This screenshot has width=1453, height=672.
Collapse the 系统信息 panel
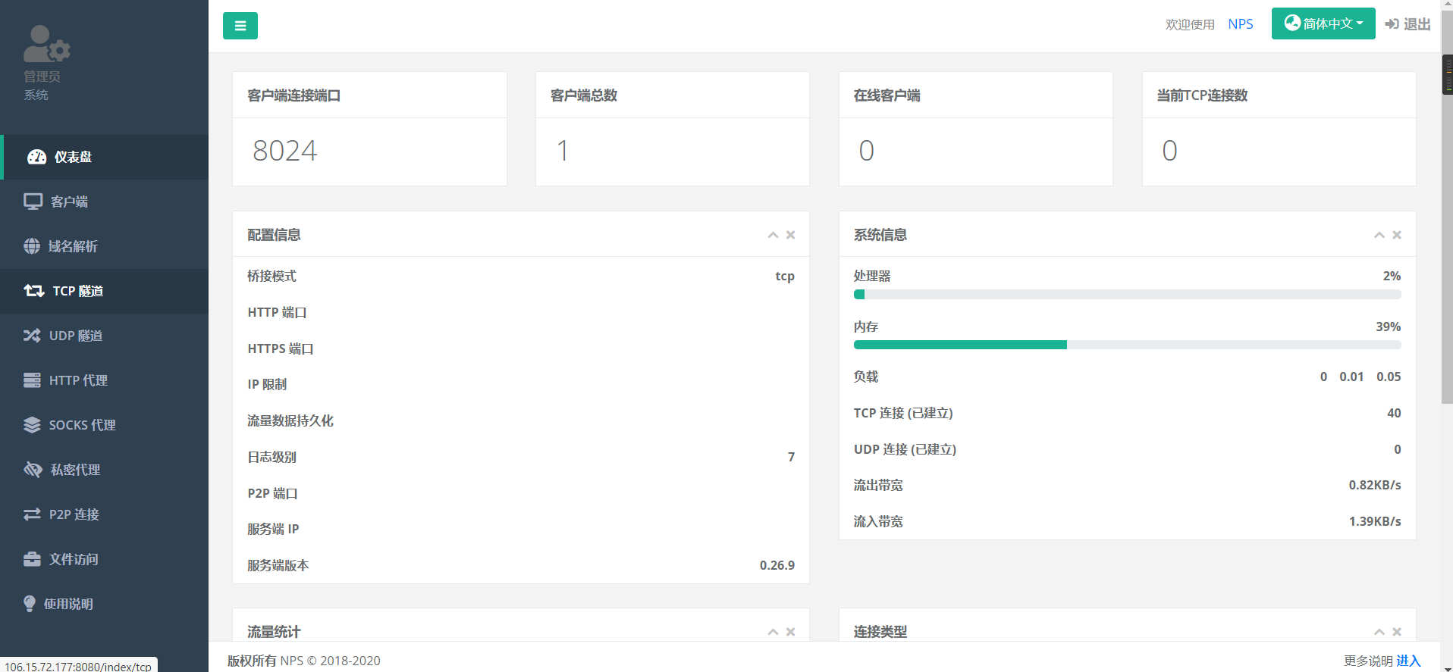tap(1379, 235)
